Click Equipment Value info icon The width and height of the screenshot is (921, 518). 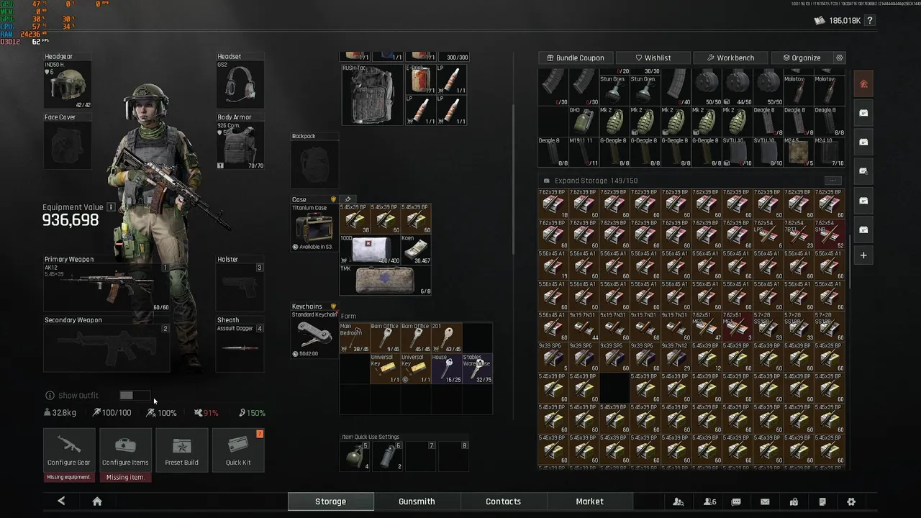pyautogui.click(x=111, y=207)
